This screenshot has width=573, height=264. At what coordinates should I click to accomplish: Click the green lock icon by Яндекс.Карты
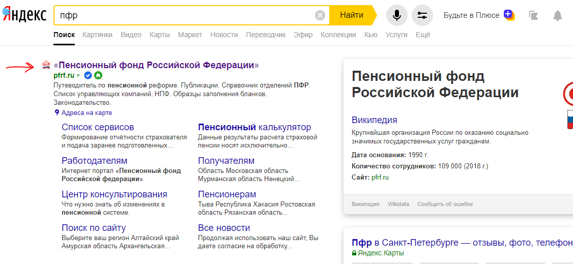[354, 253]
